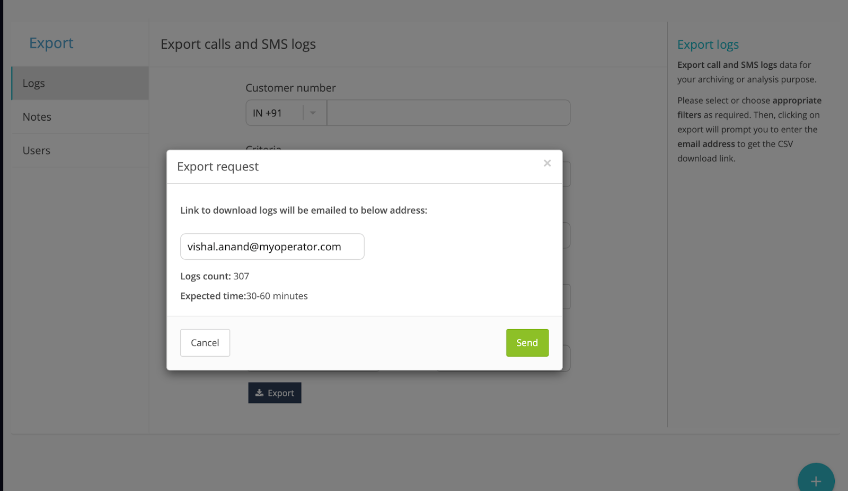Click the Customer number label
The height and width of the screenshot is (491, 848).
coord(290,88)
